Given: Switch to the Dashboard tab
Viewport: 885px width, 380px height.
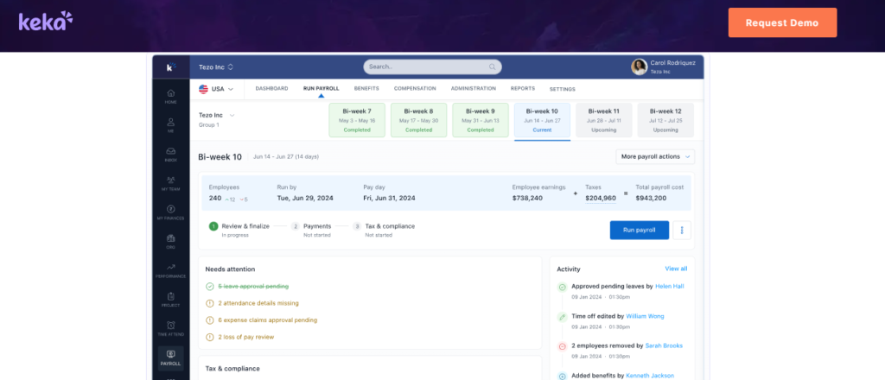Looking at the screenshot, I should [x=271, y=88].
